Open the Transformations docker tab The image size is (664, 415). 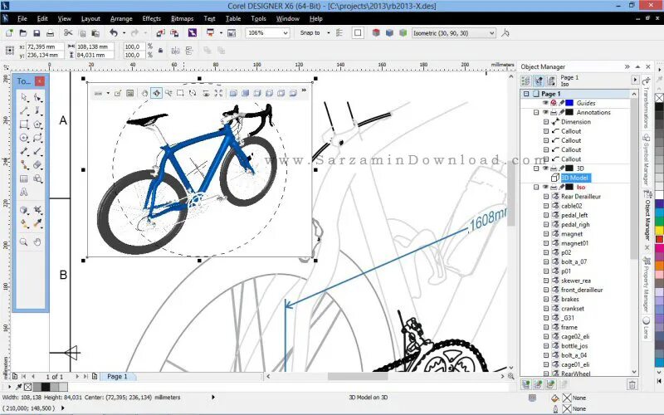(647, 103)
